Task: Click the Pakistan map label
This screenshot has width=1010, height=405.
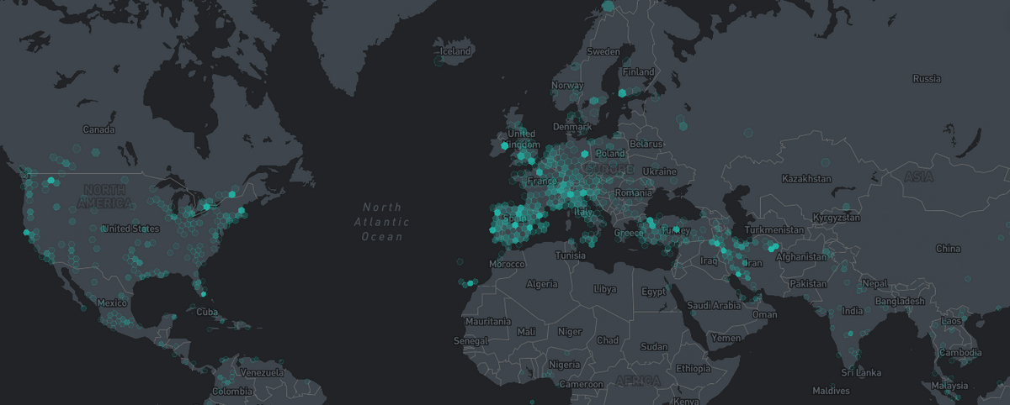Action: (809, 284)
